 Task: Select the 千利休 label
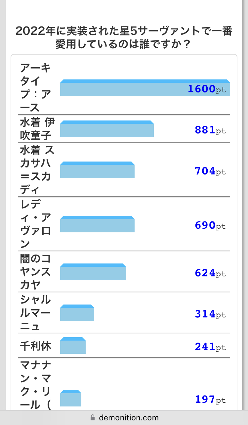click(35, 346)
